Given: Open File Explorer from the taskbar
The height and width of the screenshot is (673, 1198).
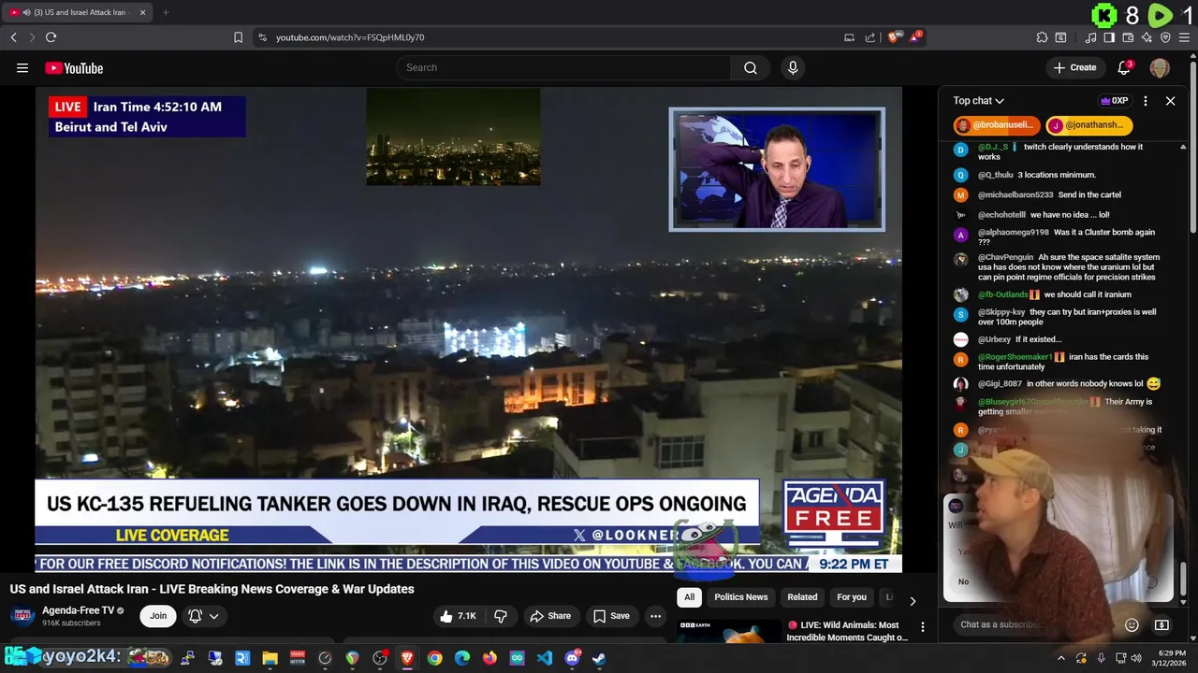Looking at the screenshot, I should click(x=270, y=658).
